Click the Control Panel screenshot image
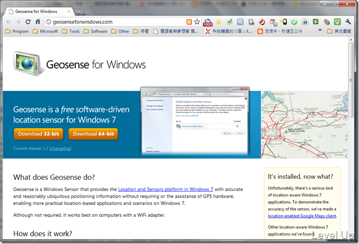 point(195,121)
